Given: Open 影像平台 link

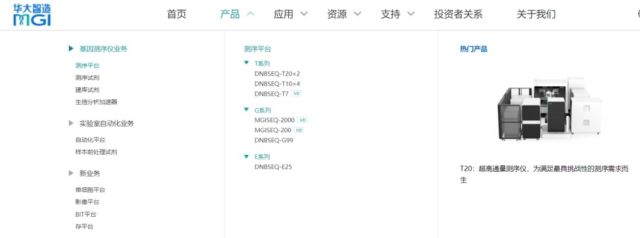Looking at the screenshot, I should pos(87,202).
